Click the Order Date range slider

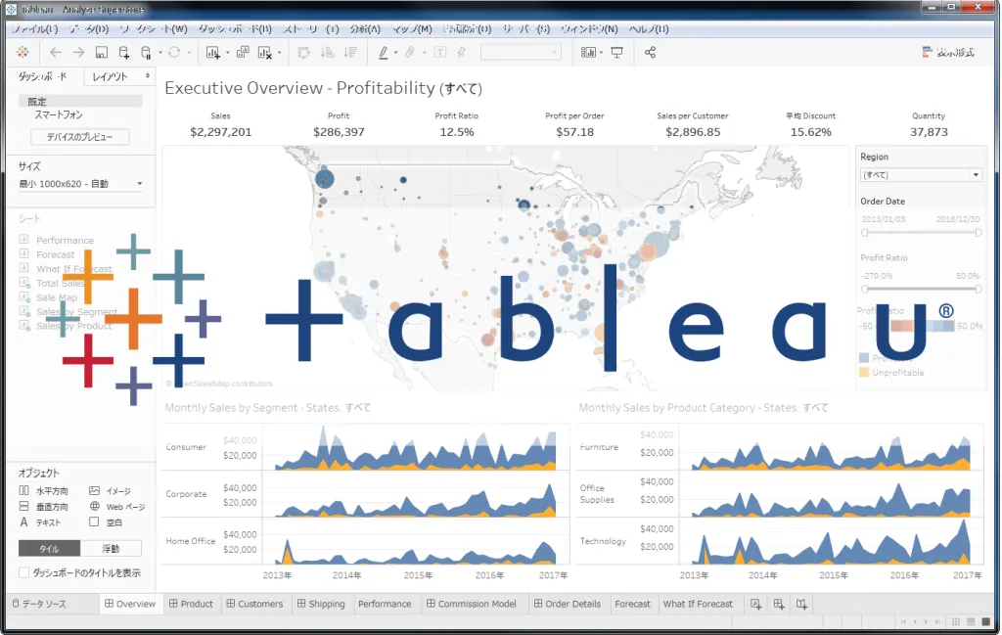tap(921, 233)
